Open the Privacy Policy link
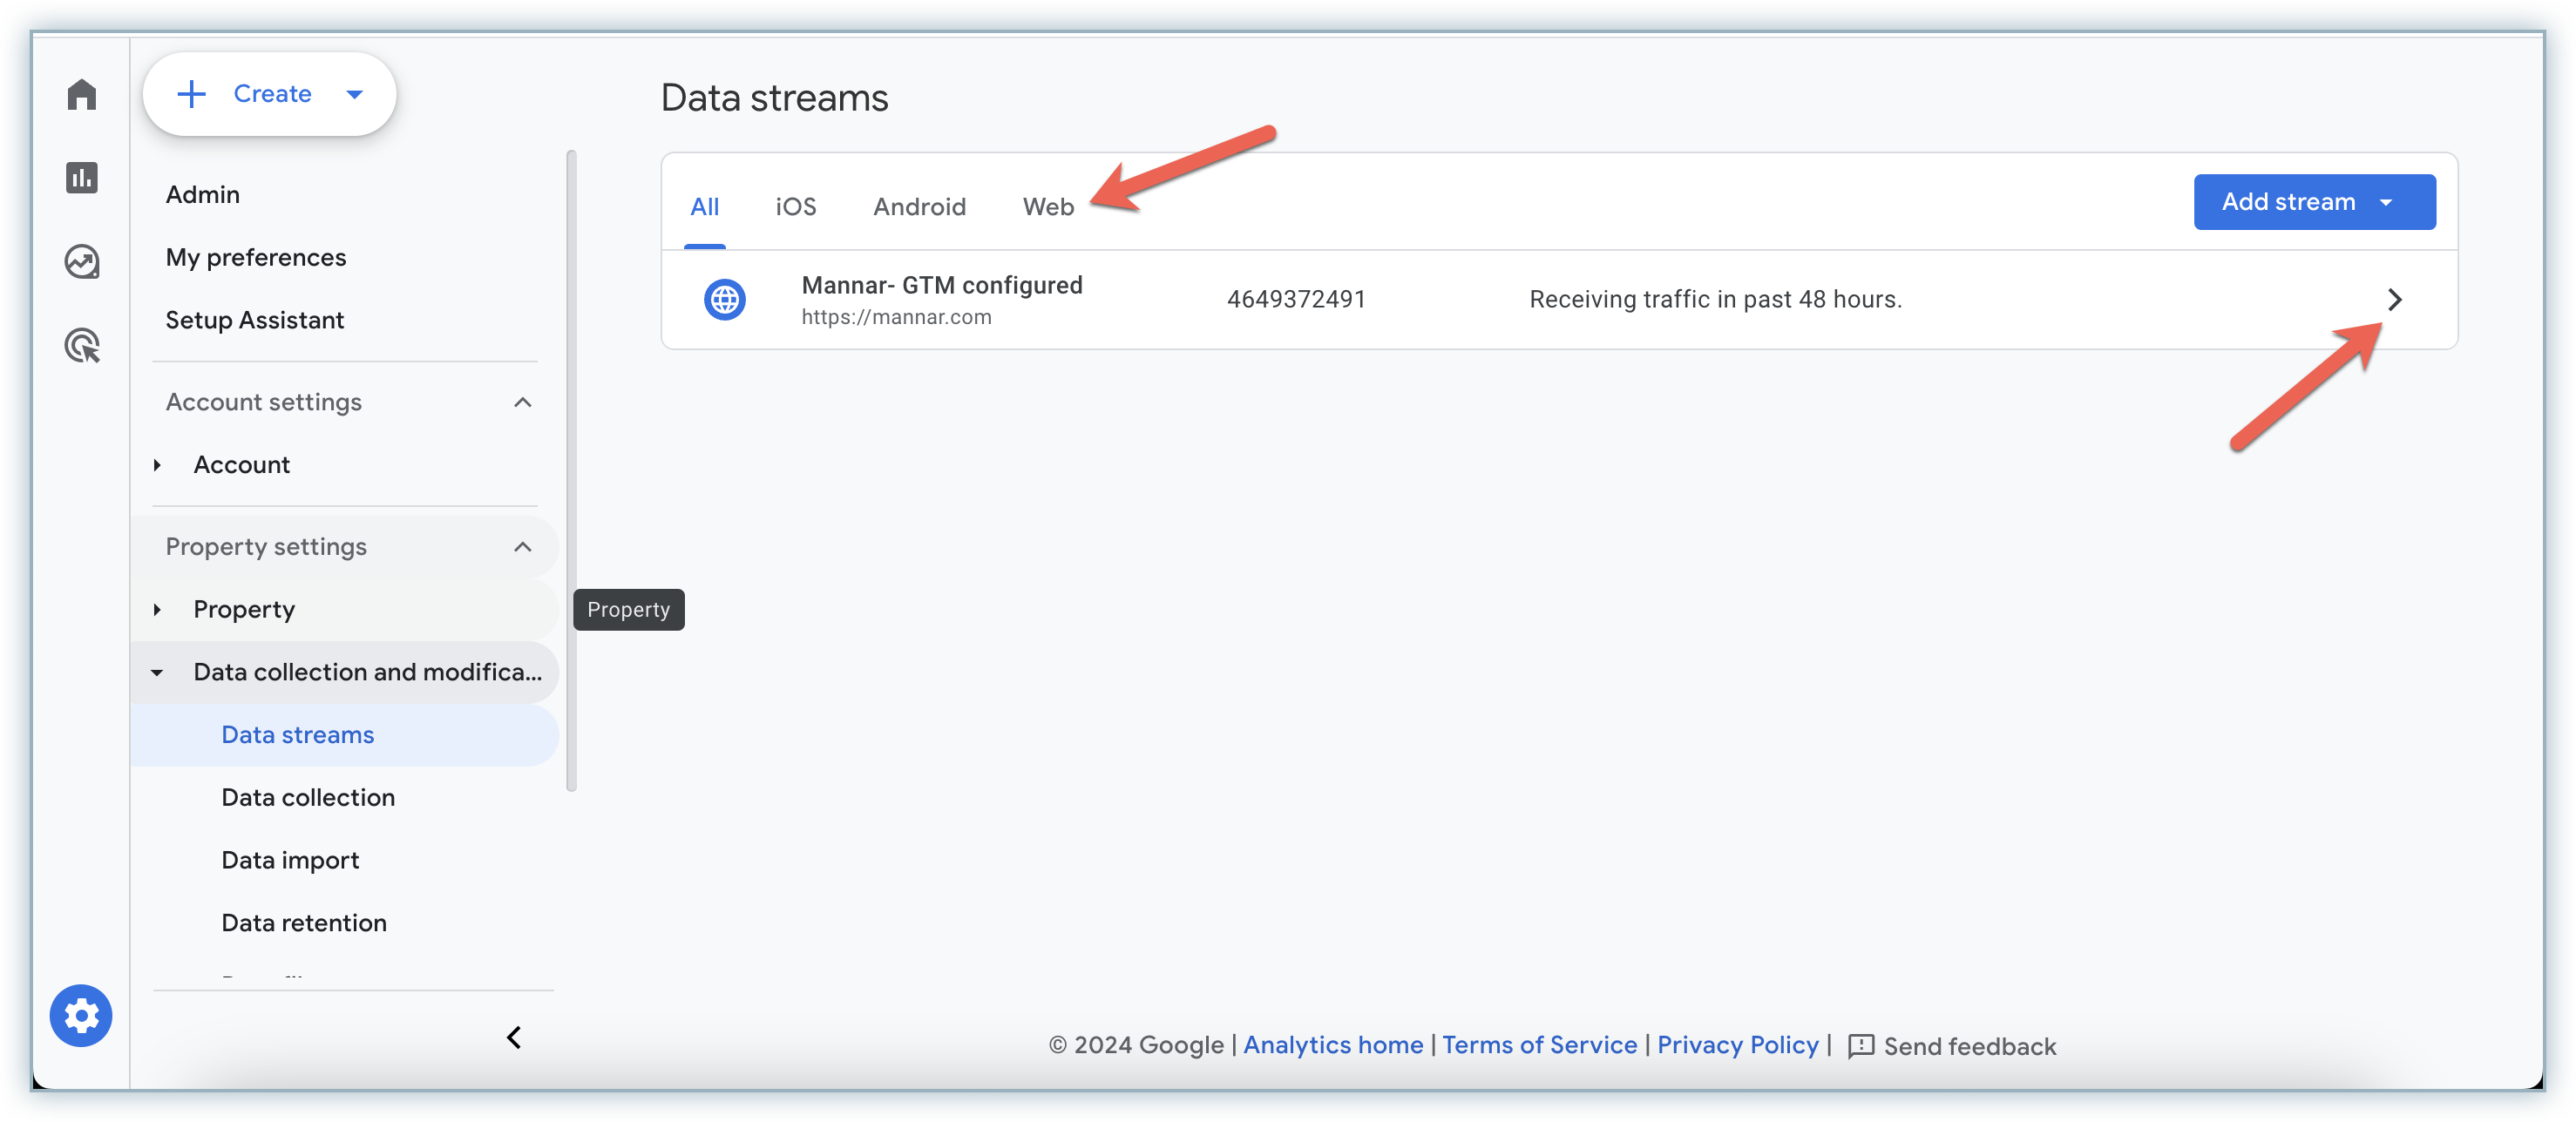2576x1122 pixels. [x=1737, y=1045]
